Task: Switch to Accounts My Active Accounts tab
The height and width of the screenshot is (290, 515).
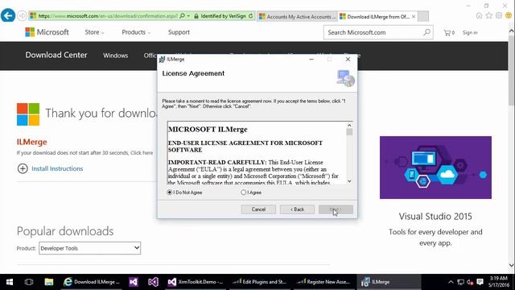Action: [297, 16]
